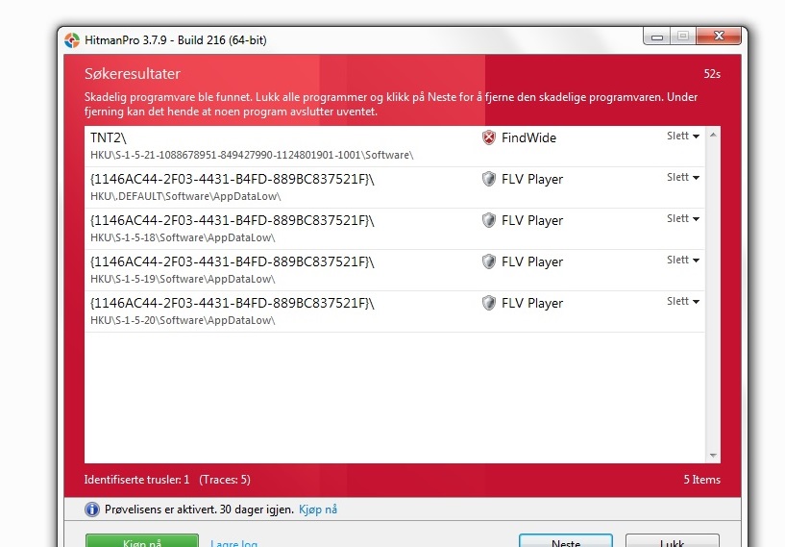Select the row with path HKU\S-1-5-20\Software\AppDataLow\
785x547 pixels.
pyautogui.click(x=395, y=311)
